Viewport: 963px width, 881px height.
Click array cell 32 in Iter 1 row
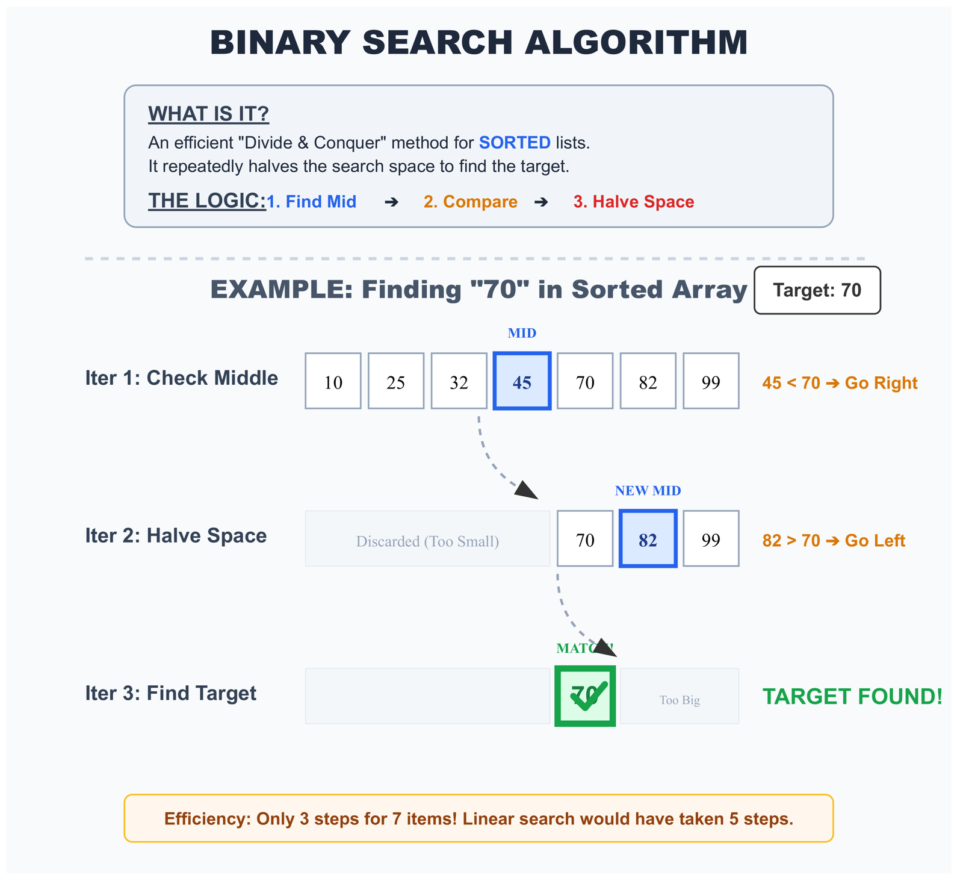pos(459,381)
